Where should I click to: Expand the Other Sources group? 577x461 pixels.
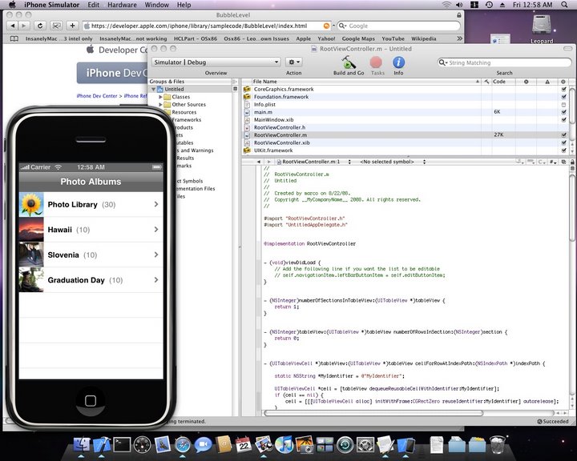tap(160, 104)
